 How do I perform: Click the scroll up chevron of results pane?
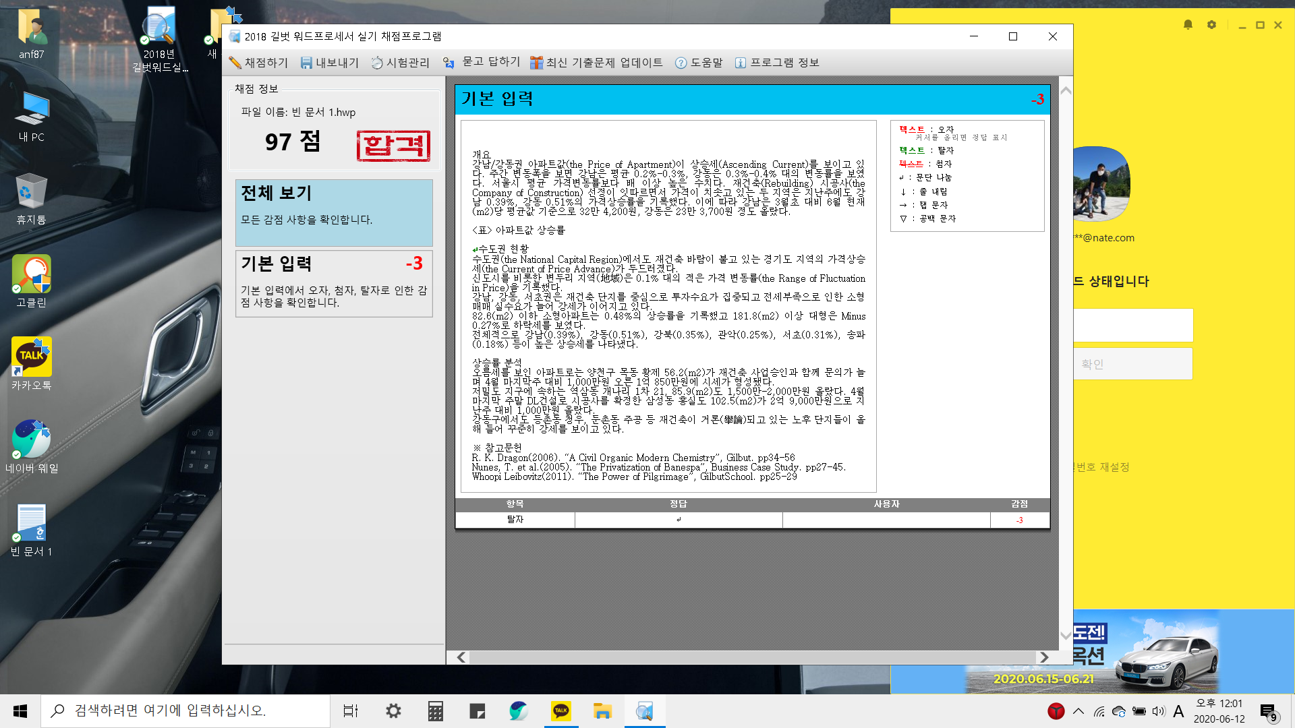(1066, 90)
